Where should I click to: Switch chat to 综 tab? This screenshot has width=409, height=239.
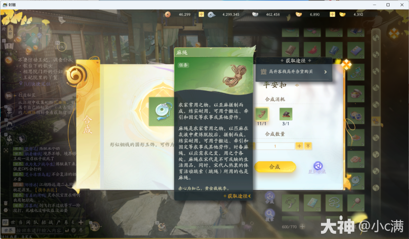(5, 222)
